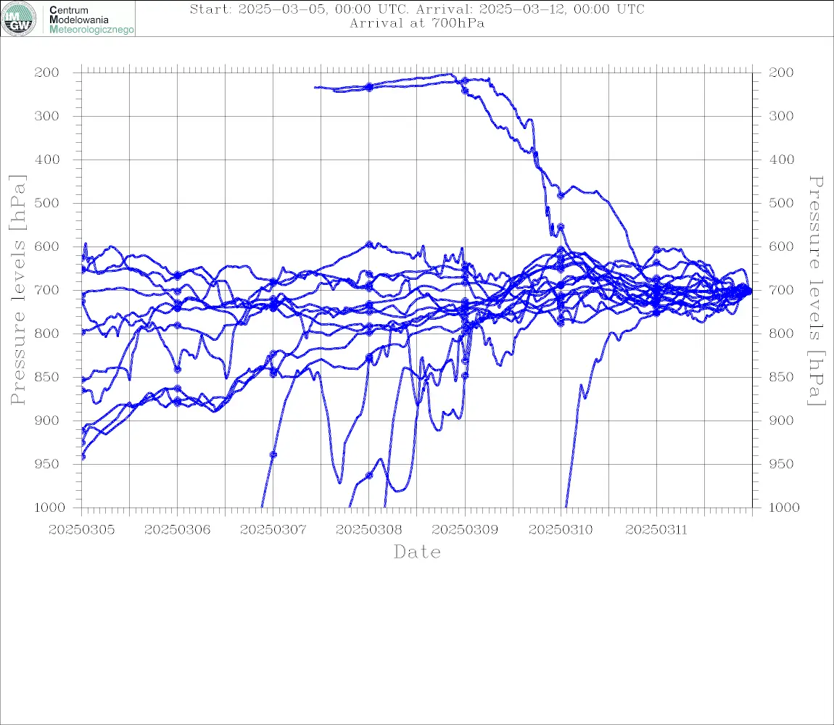The image size is (834, 725).
Task: Click the right axis 300 label
Action: 781,116
